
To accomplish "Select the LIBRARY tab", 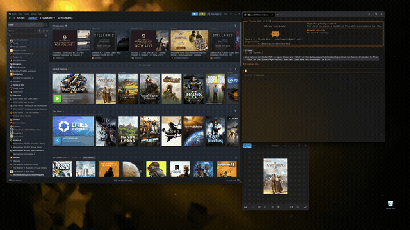I will point(33,18).
